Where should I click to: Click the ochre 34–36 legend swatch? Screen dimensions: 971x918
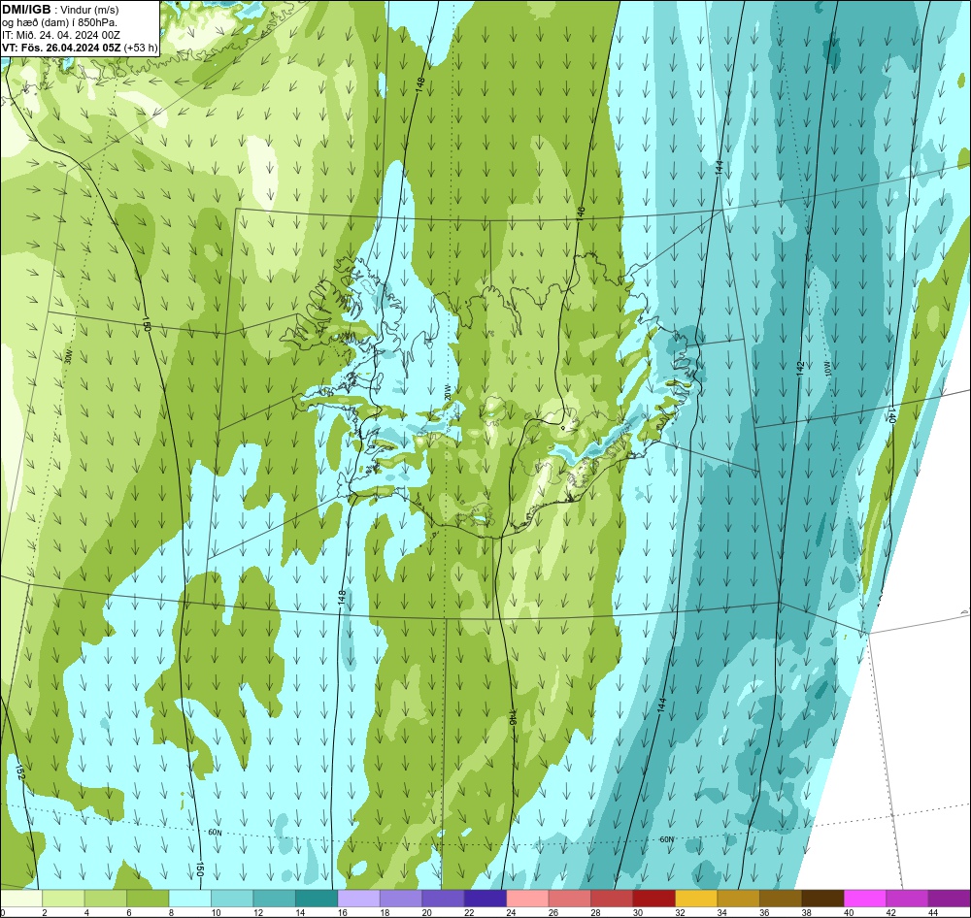coord(738,899)
